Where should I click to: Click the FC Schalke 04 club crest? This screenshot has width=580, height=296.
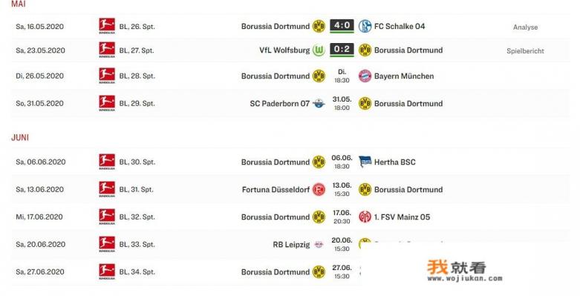coord(365,26)
